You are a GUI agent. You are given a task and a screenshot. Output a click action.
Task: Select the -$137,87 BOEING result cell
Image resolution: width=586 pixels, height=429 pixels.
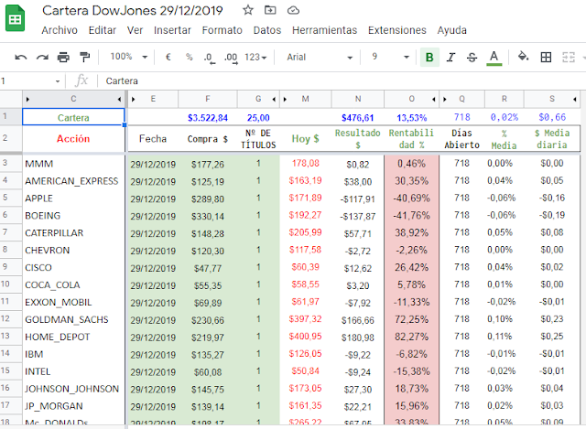pos(358,216)
